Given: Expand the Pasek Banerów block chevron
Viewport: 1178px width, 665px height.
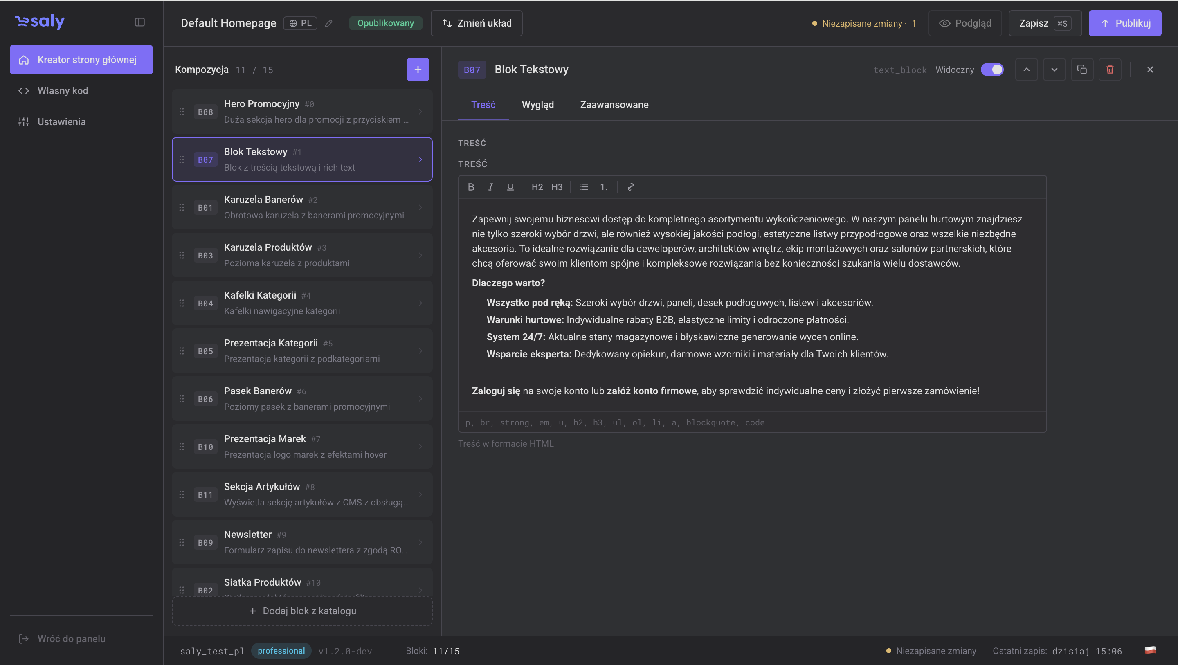Looking at the screenshot, I should click(x=420, y=398).
